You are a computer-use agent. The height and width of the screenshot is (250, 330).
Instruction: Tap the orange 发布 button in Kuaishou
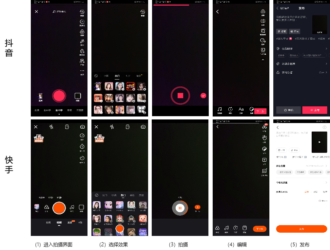301,229
